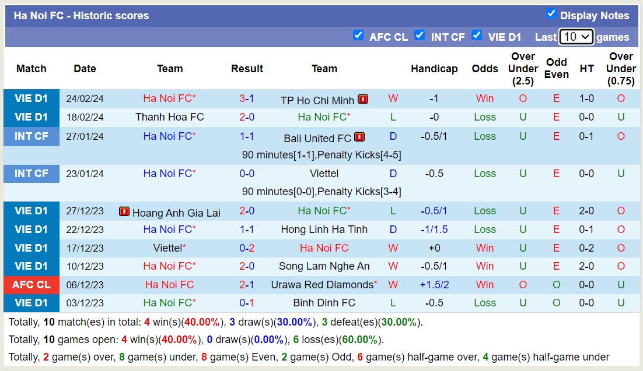Open the Last games count dropdown
This screenshot has height=371, width=643.
tap(576, 37)
